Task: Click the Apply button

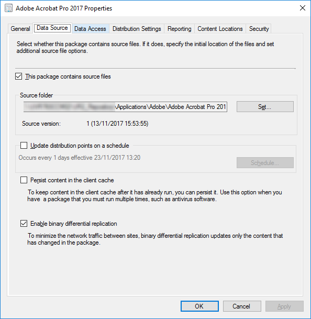Action: pos(284,306)
